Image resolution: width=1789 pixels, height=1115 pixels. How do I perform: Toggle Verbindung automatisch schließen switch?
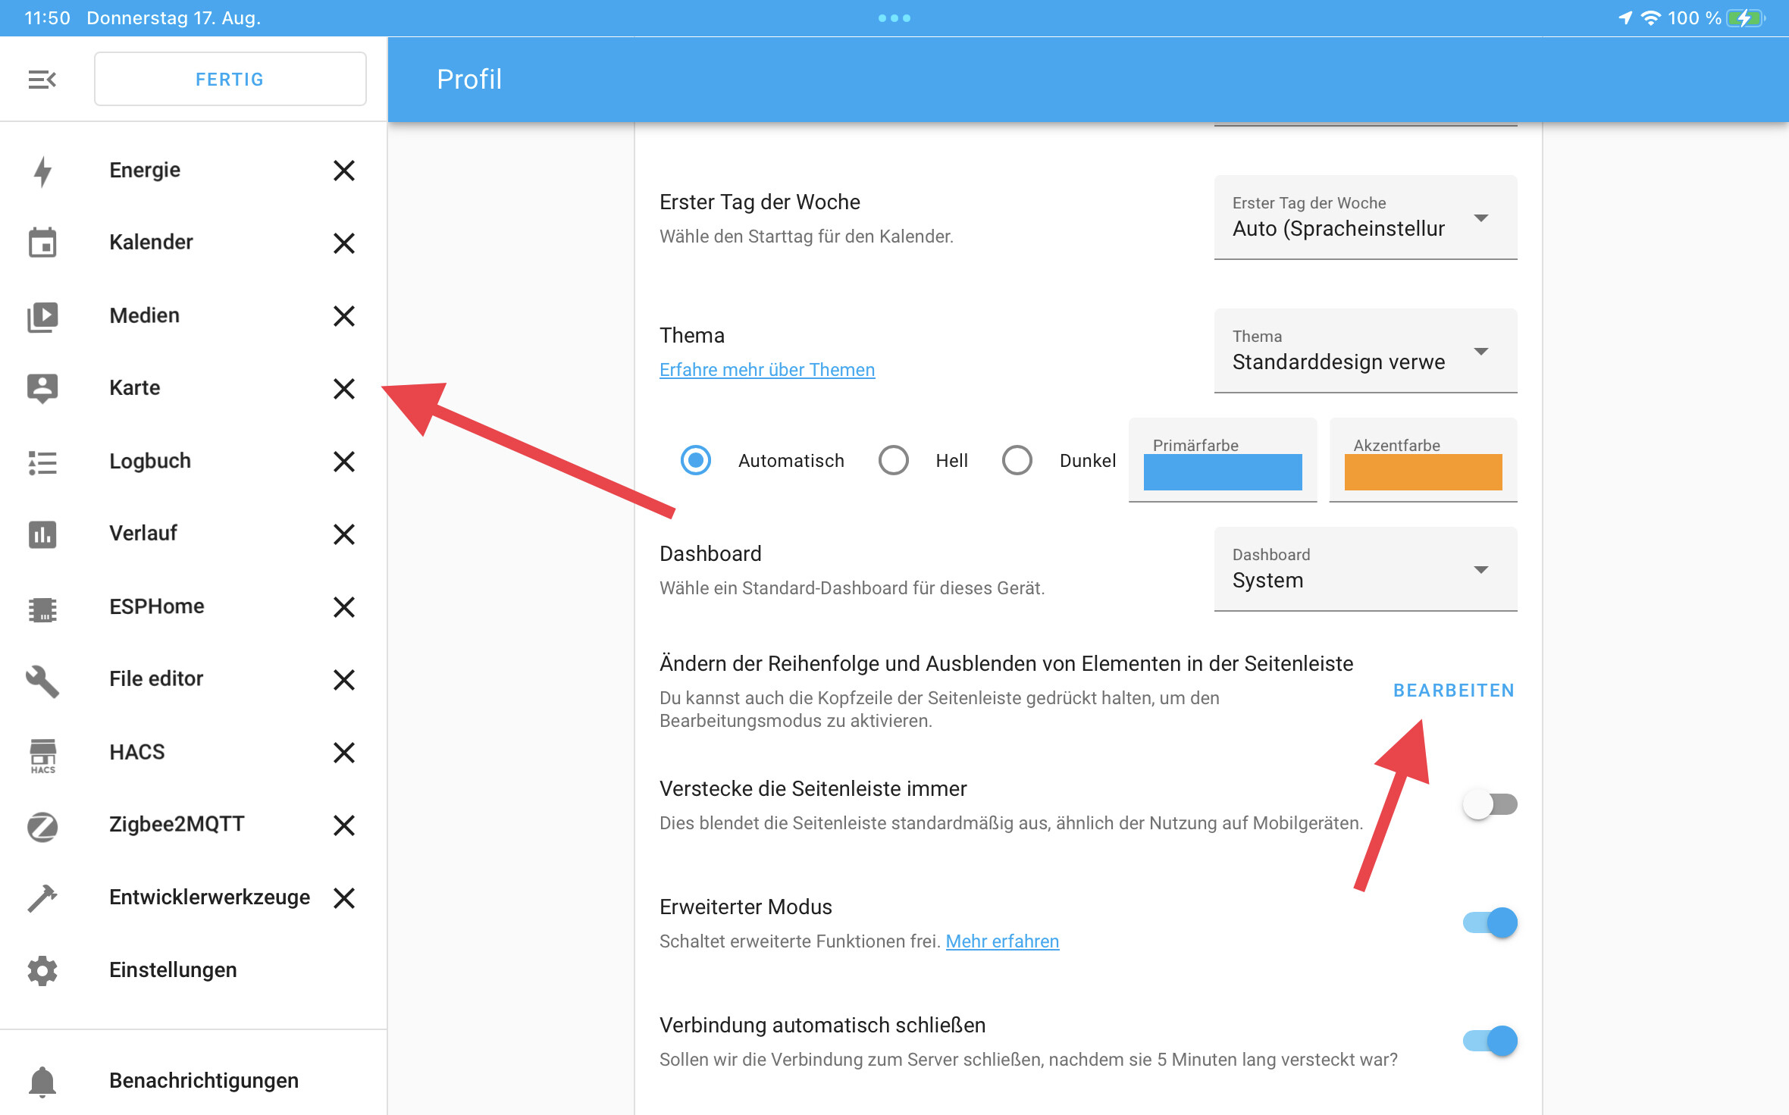[x=1490, y=1041]
